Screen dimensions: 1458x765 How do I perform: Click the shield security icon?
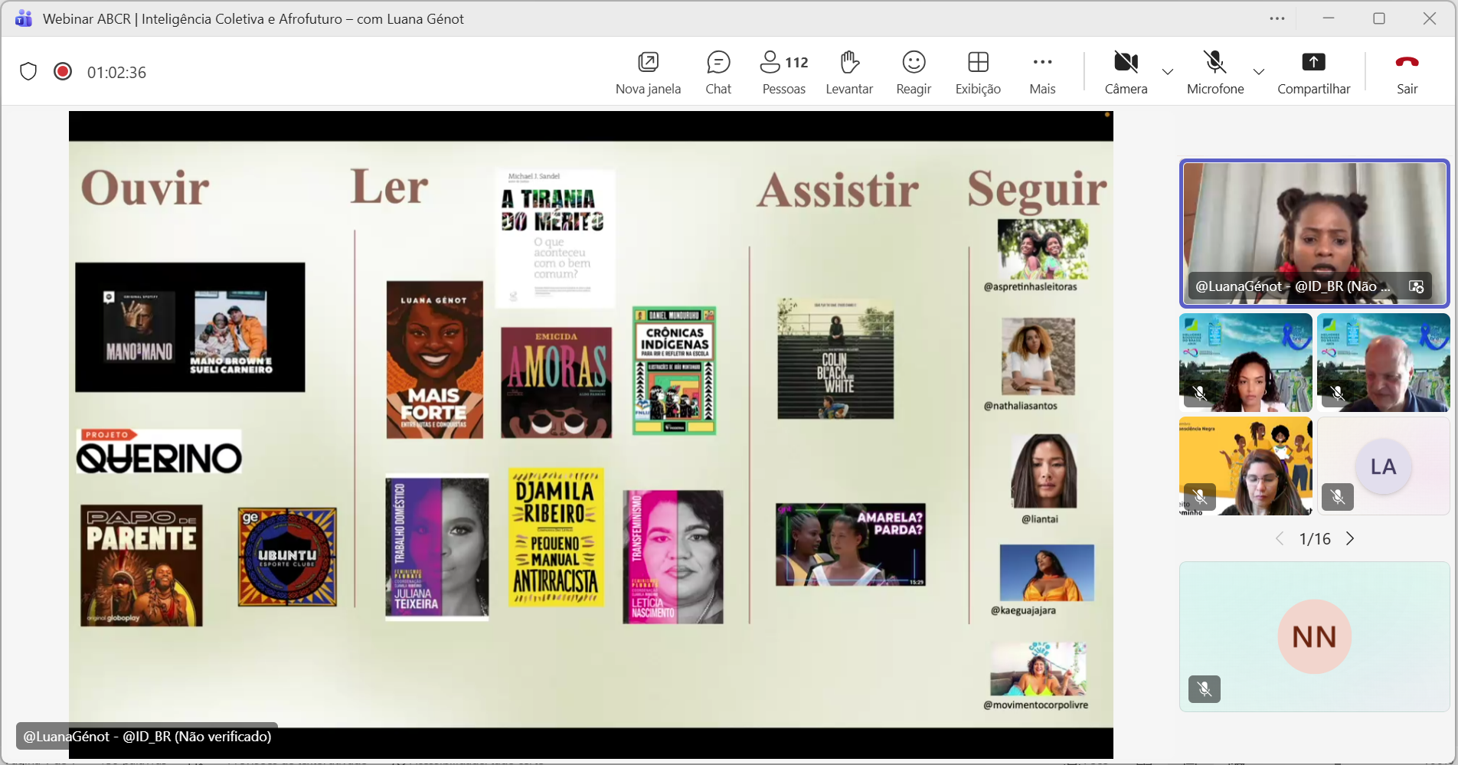click(x=28, y=72)
